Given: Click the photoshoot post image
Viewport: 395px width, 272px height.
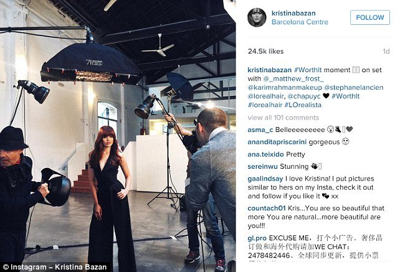Looking at the screenshot, I should click(118, 136).
